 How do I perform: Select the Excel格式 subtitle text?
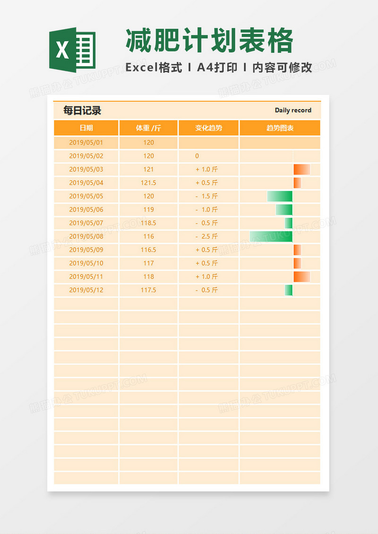click(x=154, y=68)
